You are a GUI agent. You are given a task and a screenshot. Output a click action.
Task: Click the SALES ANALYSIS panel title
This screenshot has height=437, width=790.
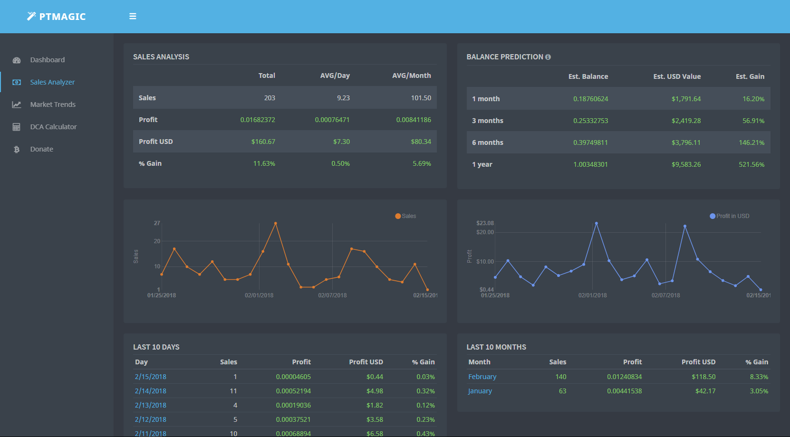coord(161,57)
